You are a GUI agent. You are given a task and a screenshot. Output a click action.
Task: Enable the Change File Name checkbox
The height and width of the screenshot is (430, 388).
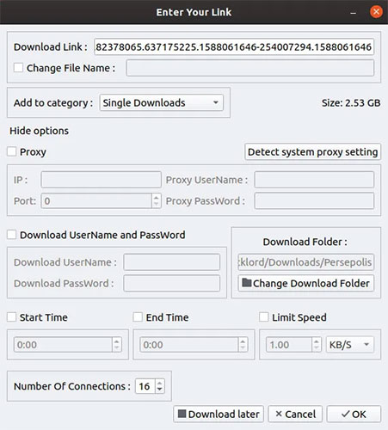click(19, 68)
